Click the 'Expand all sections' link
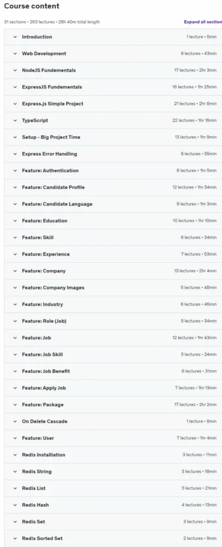The height and width of the screenshot is (547, 222). point(203,22)
